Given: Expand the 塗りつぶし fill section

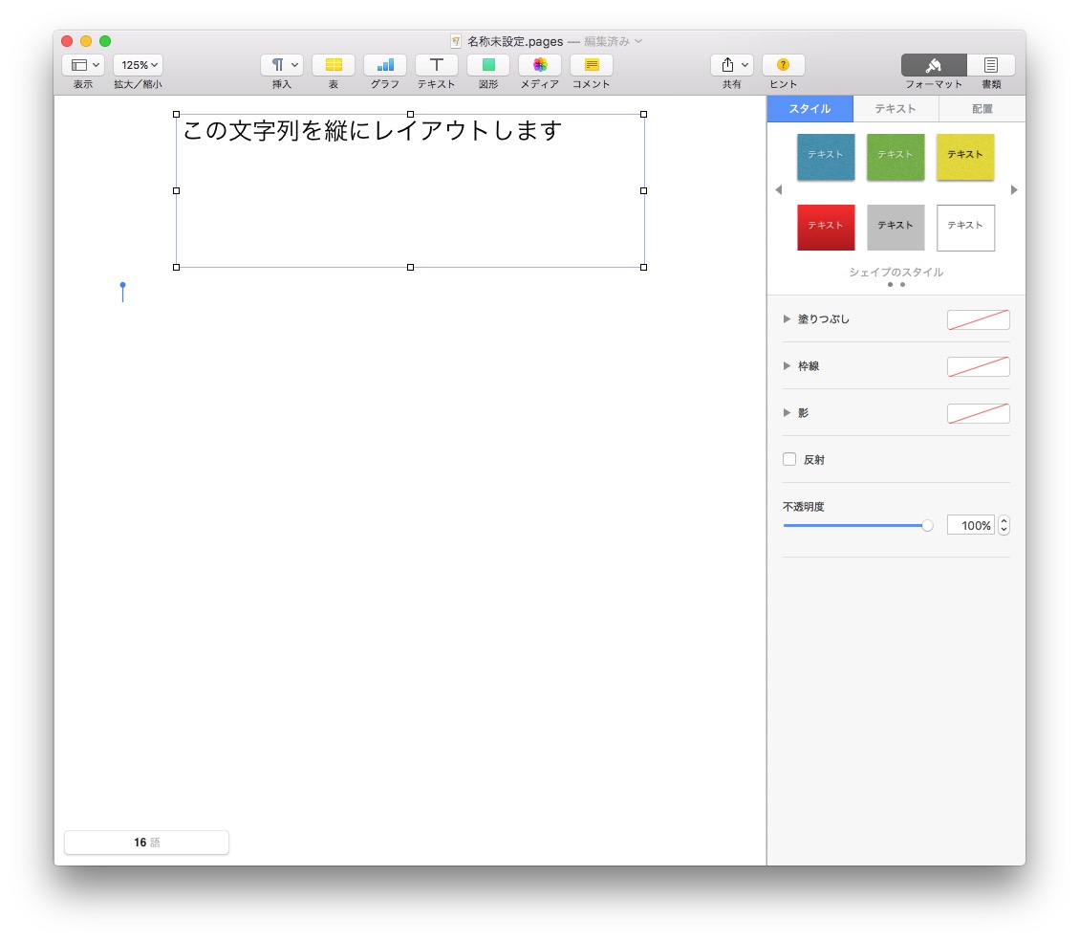Looking at the screenshot, I should pos(788,319).
